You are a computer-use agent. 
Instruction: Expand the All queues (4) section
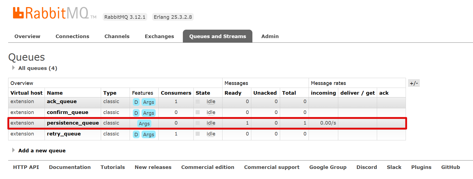(37, 68)
